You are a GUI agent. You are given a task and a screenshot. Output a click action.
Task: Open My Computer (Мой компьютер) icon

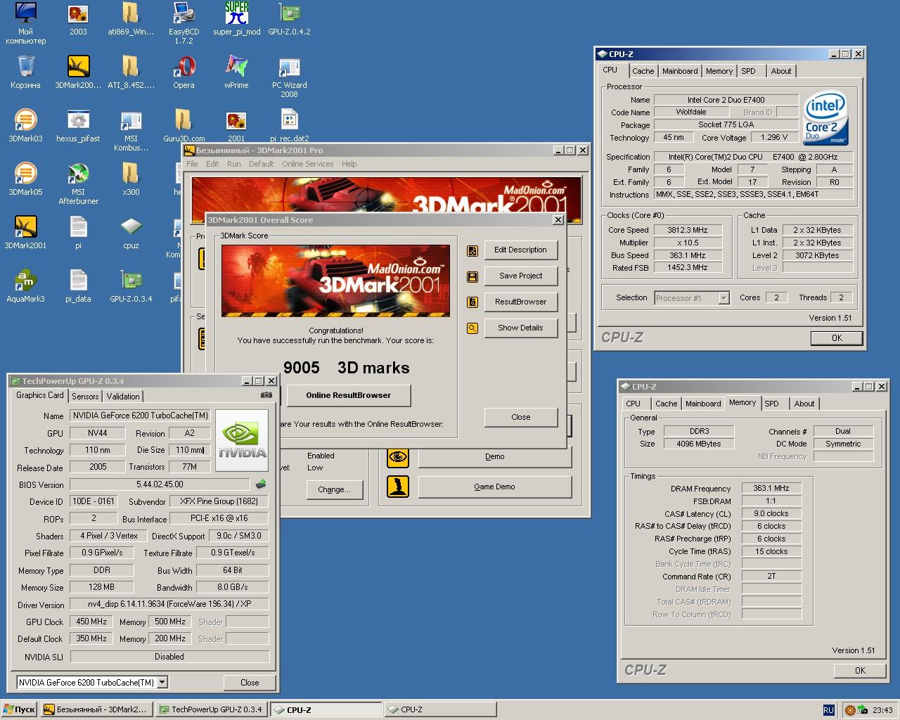tap(25, 23)
